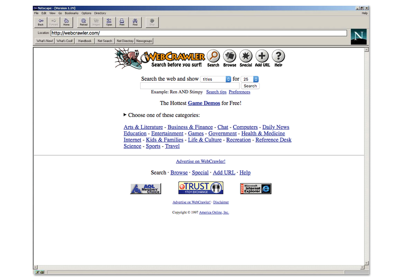Open the Find tool from the toolbar
397x280 pixels.
pos(135,22)
